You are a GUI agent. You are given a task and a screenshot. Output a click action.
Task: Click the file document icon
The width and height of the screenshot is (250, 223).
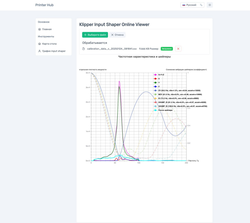(83, 49)
